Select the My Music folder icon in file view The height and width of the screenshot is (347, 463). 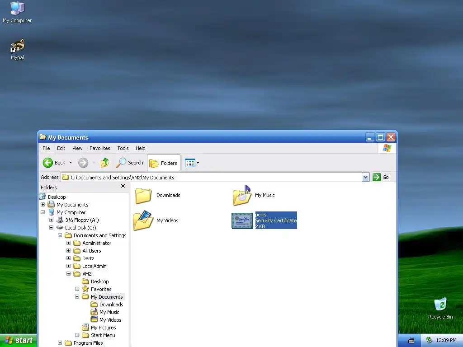242,195
